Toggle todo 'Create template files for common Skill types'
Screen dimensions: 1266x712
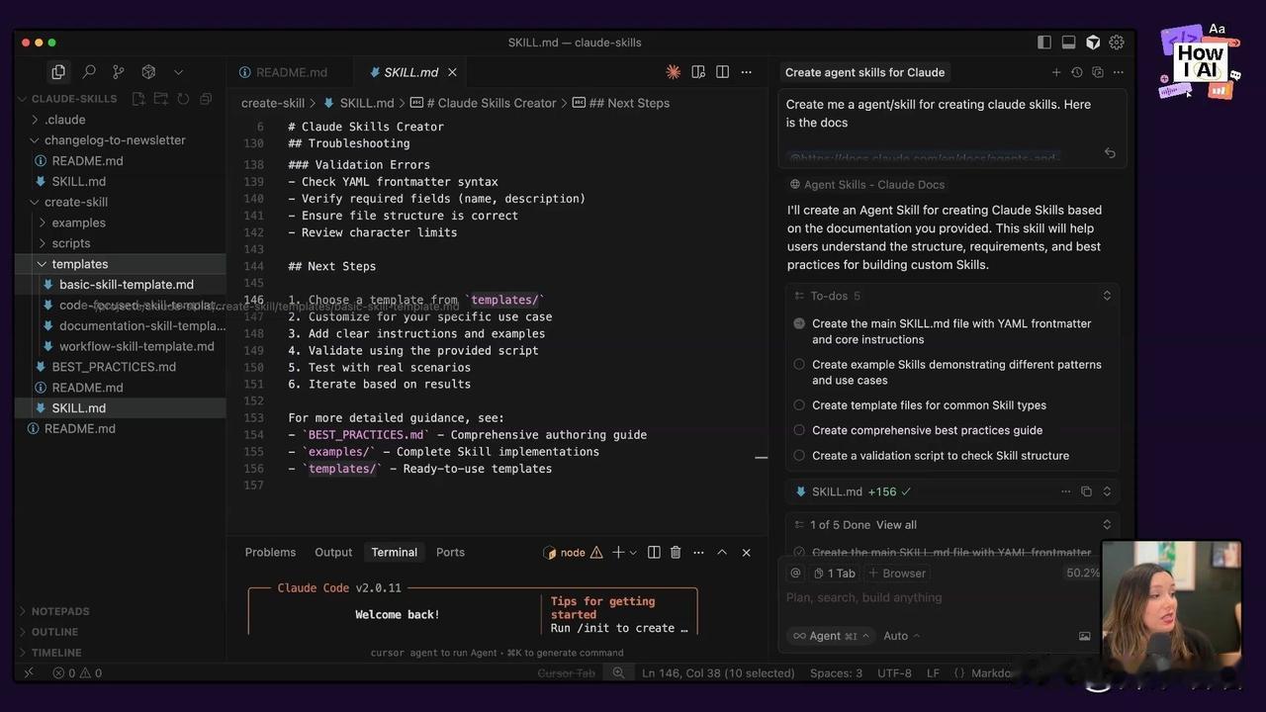(x=799, y=405)
